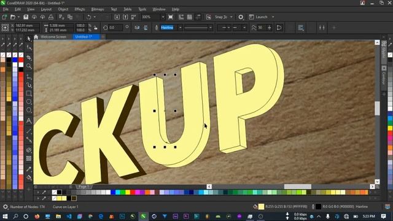Select the Interactive Fill bucket tool
Viewport: 393px width, 221px height.
(29, 178)
